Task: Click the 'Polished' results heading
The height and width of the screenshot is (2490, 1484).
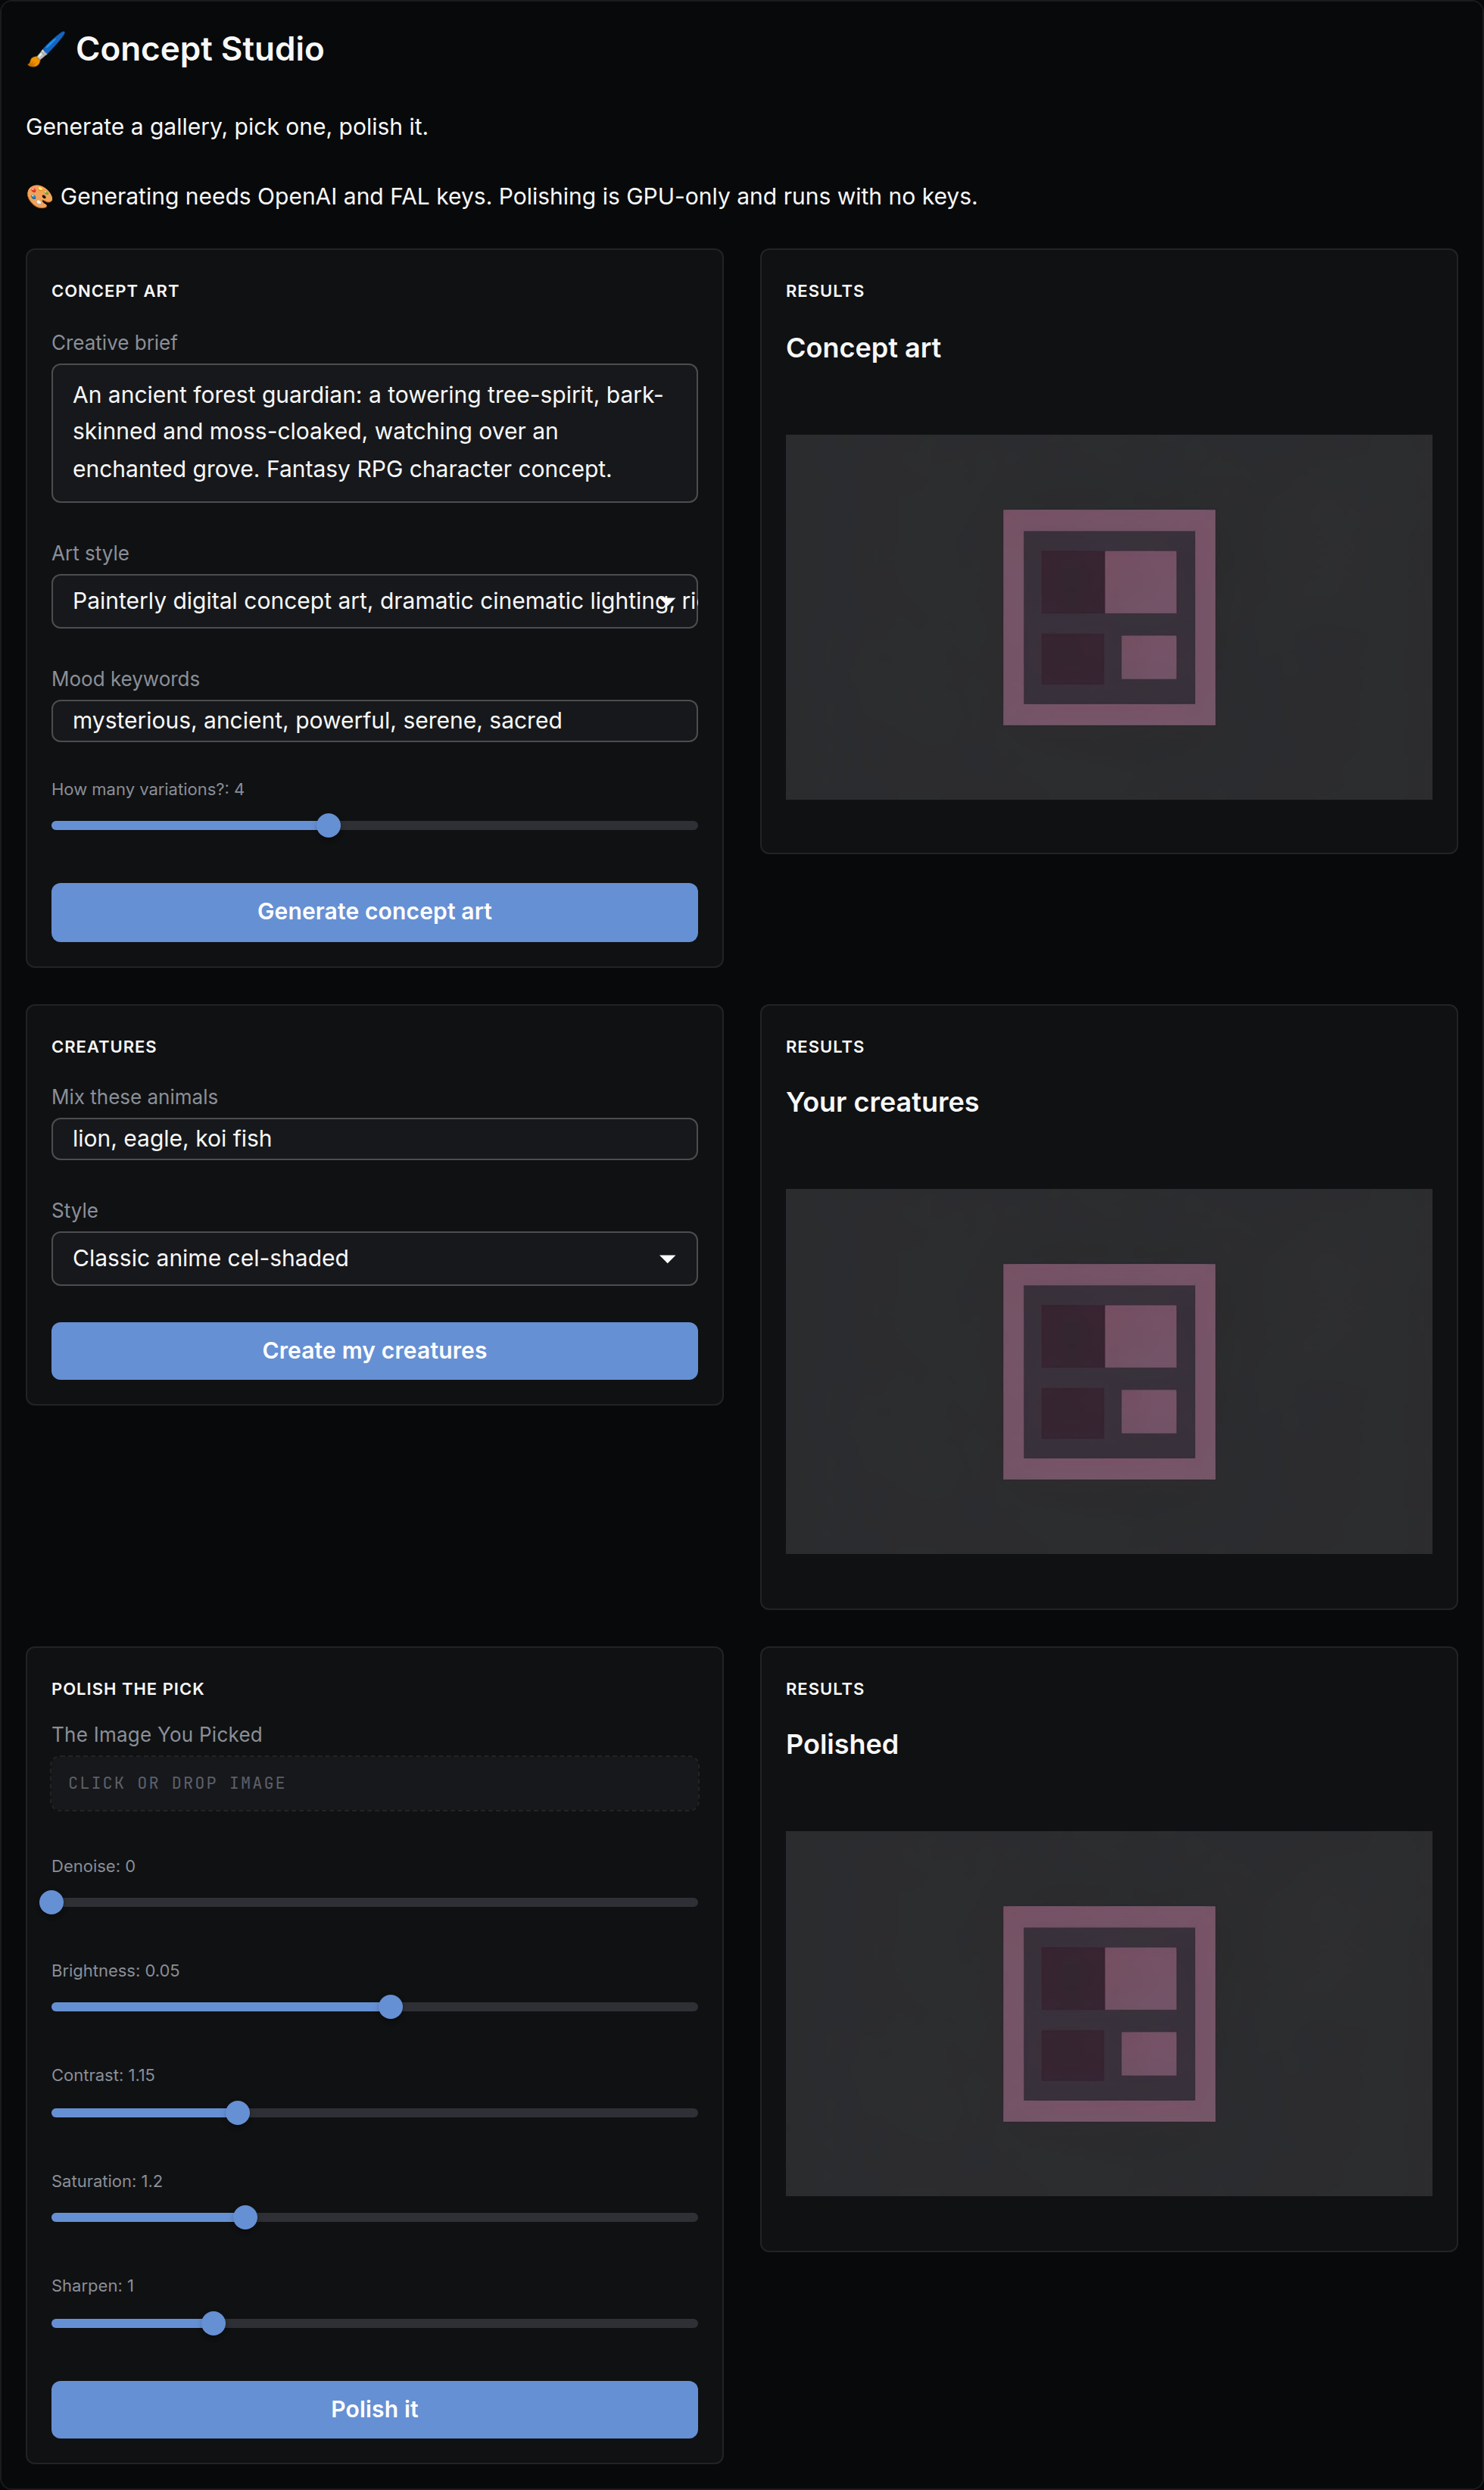Action: [842, 1744]
